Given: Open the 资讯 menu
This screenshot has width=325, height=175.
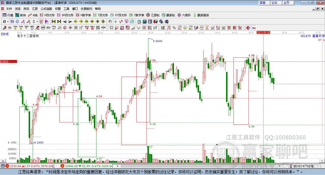Looking at the screenshot, I should click(x=26, y=9).
